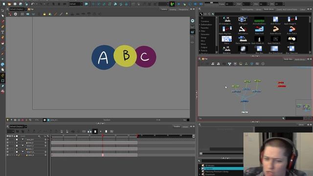Click the red playhead in timeline ruler
This screenshot has height=176, width=313.
pos(103,136)
